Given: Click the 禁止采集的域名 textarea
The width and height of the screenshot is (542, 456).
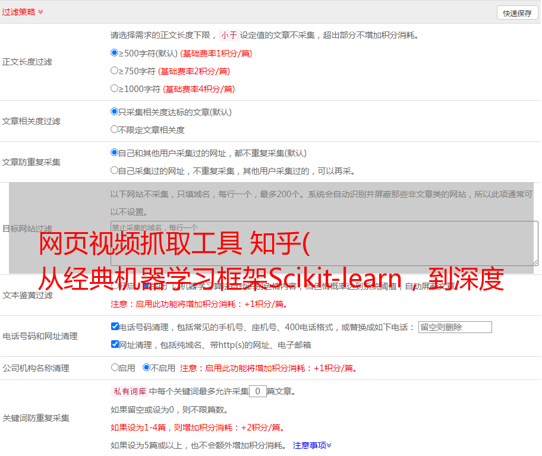Looking at the screenshot, I should [324, 243].
